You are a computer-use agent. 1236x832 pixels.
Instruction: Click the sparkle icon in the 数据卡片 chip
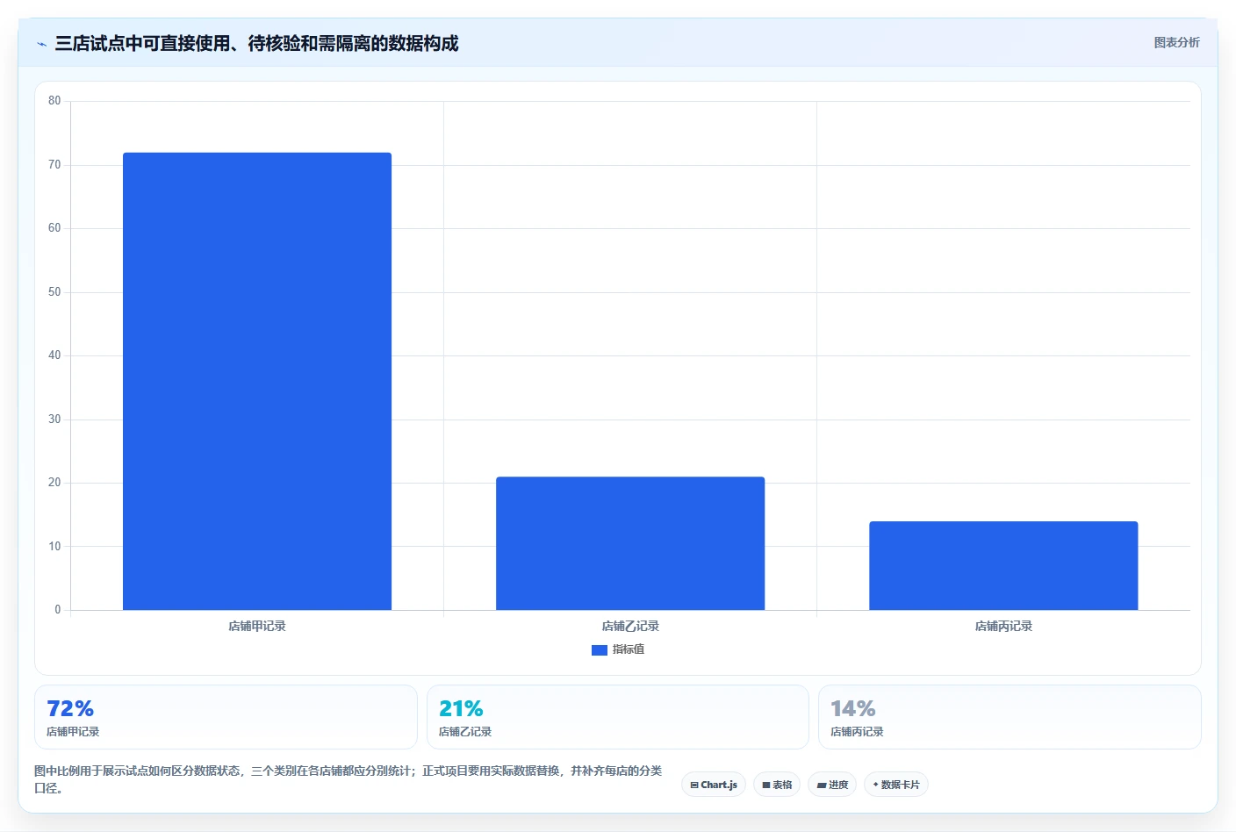(875, 785)
